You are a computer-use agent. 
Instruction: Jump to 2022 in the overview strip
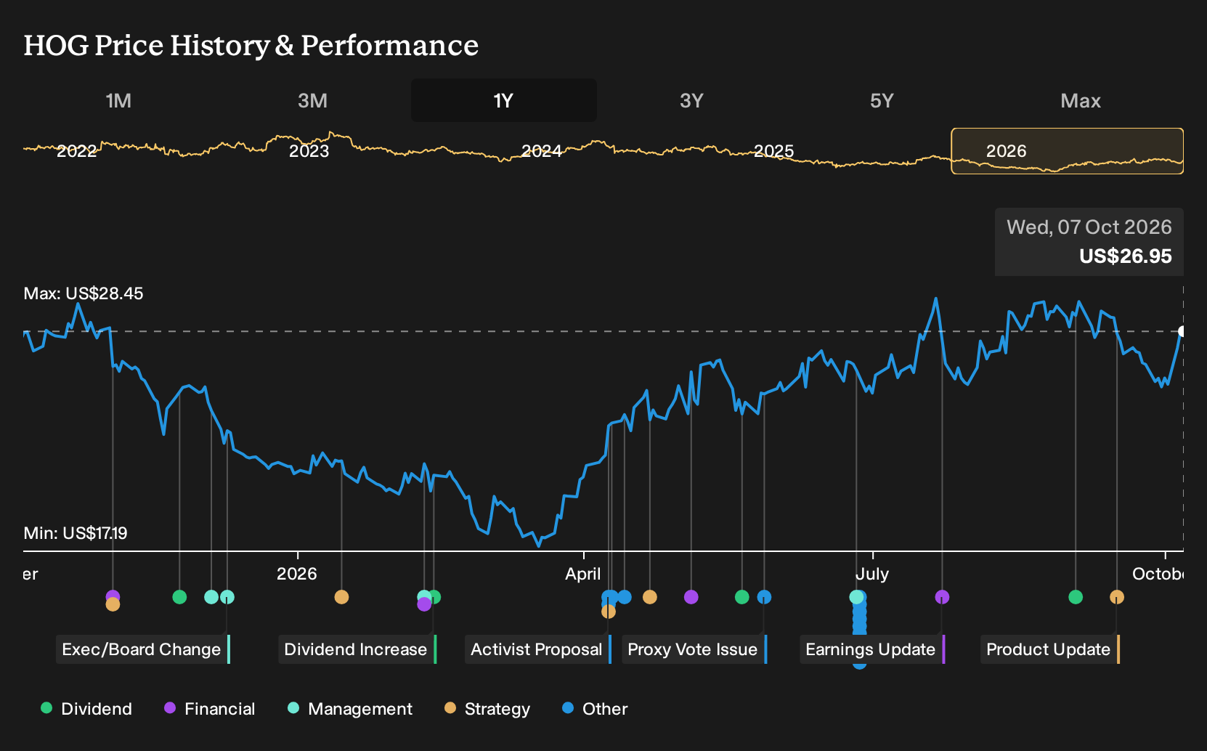77,151
